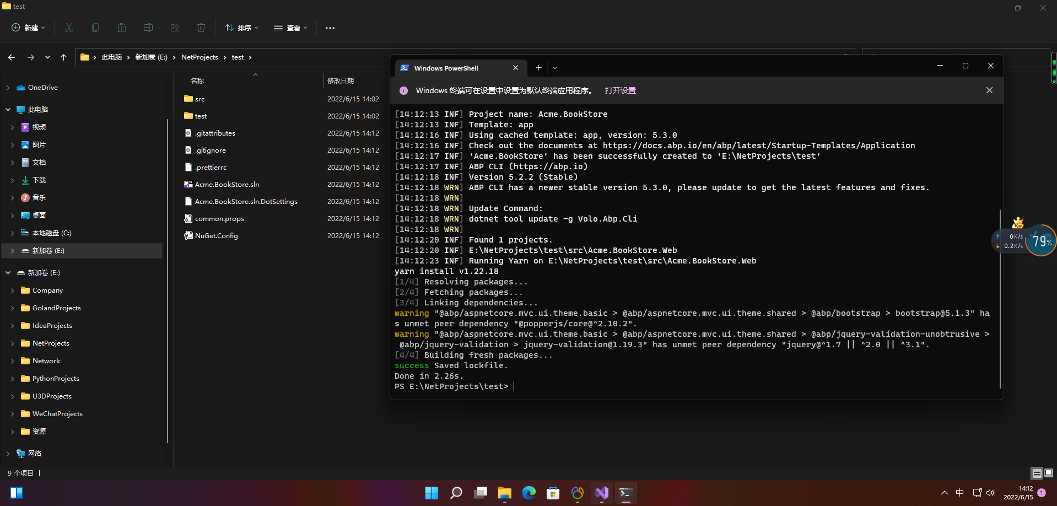Image resolution: width=1057 pixels, height=506 pixels.
Task: Dismiss the default terminal info banner
Action: click(x=989, y=90)
